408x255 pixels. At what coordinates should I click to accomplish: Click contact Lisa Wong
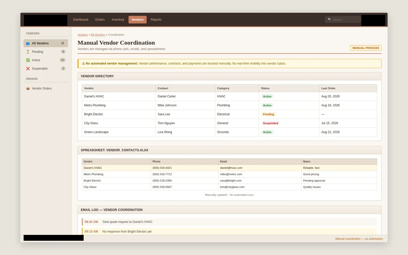[165, 132]
